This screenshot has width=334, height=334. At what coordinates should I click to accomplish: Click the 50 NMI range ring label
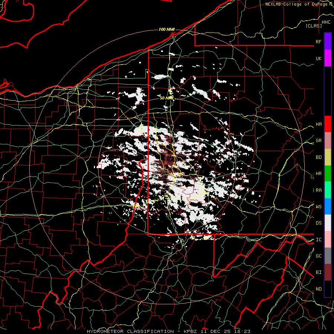(x=167, y=98)
